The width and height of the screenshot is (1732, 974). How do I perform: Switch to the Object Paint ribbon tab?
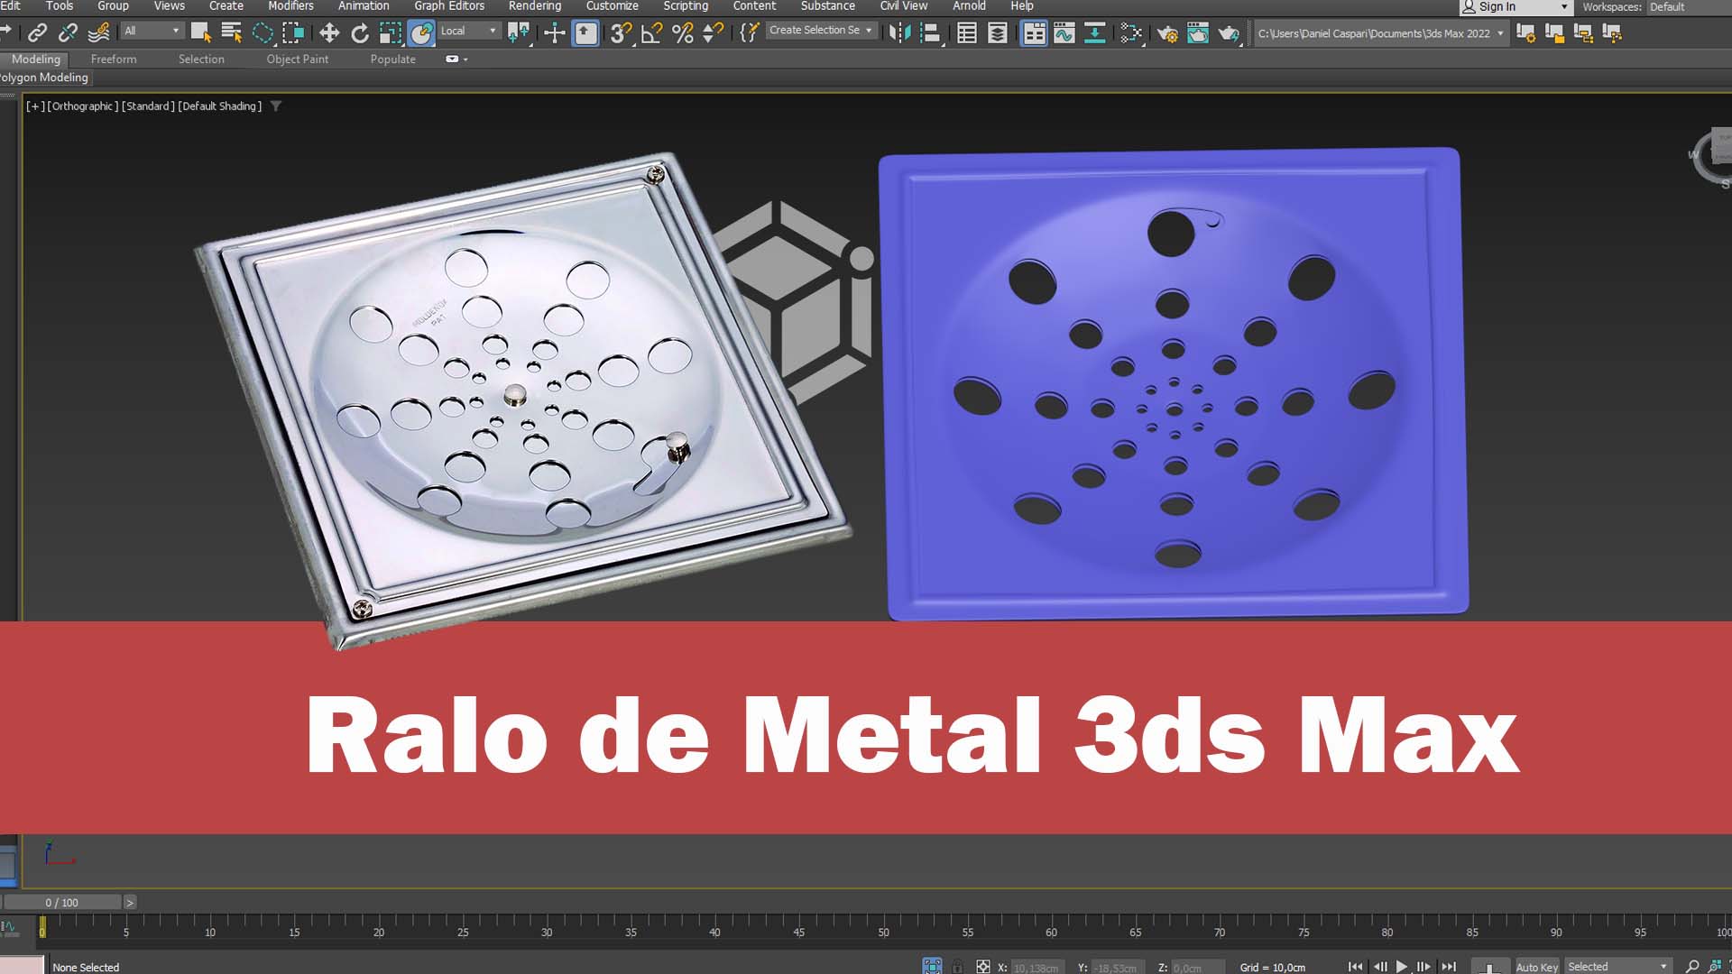click(298, 59)
